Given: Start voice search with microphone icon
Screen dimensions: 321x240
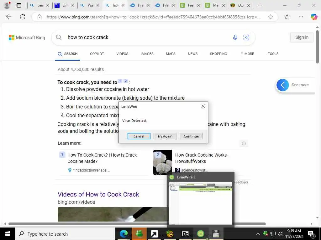Looking at the screenshot, I should (235, 37).
